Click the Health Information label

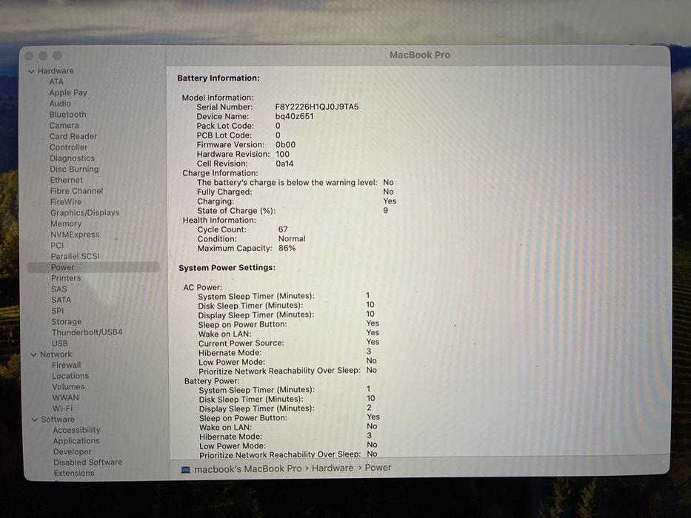point(219,221)
